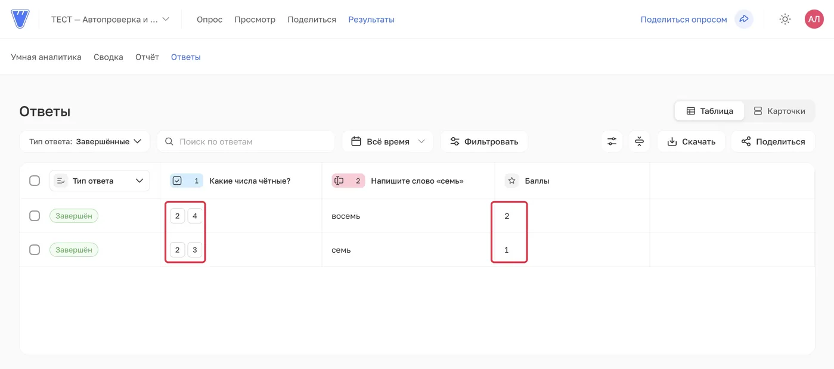Click the calendar icon in date filter
834x369 pixels.
[356, 141]
